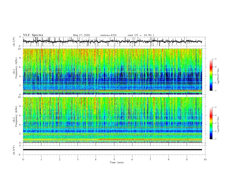Click the ch.1 spectrogram color scale bar

coord(211,75)
